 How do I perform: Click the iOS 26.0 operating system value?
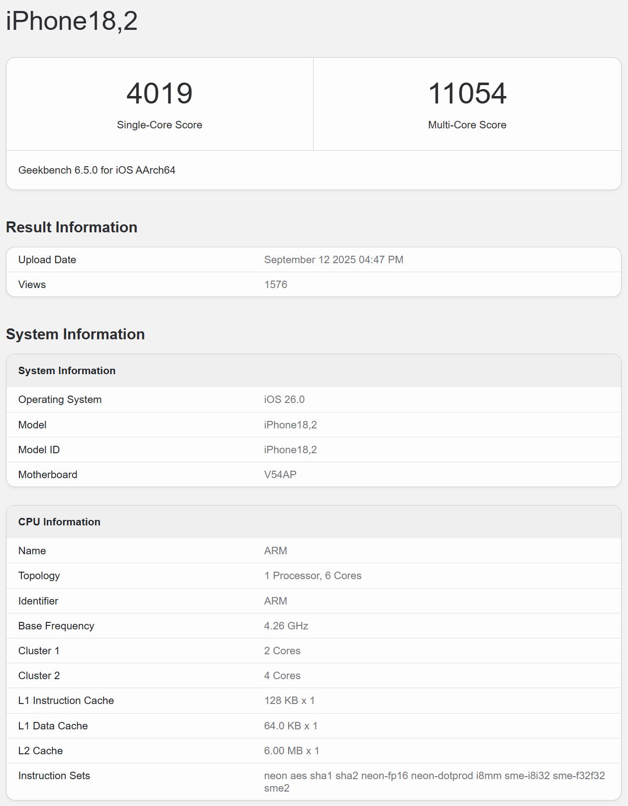[284, 400]
